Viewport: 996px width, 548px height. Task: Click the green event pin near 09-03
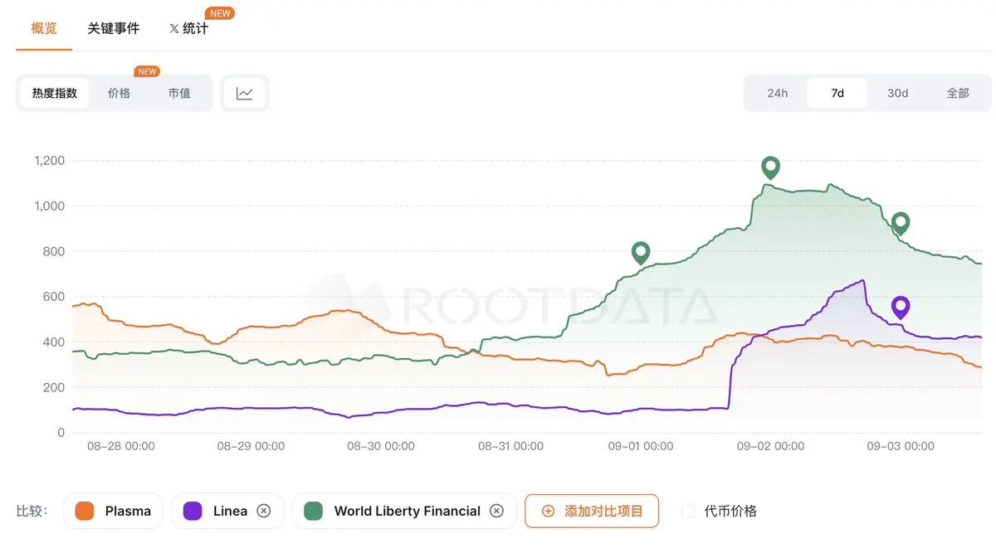tap(901, 224)
